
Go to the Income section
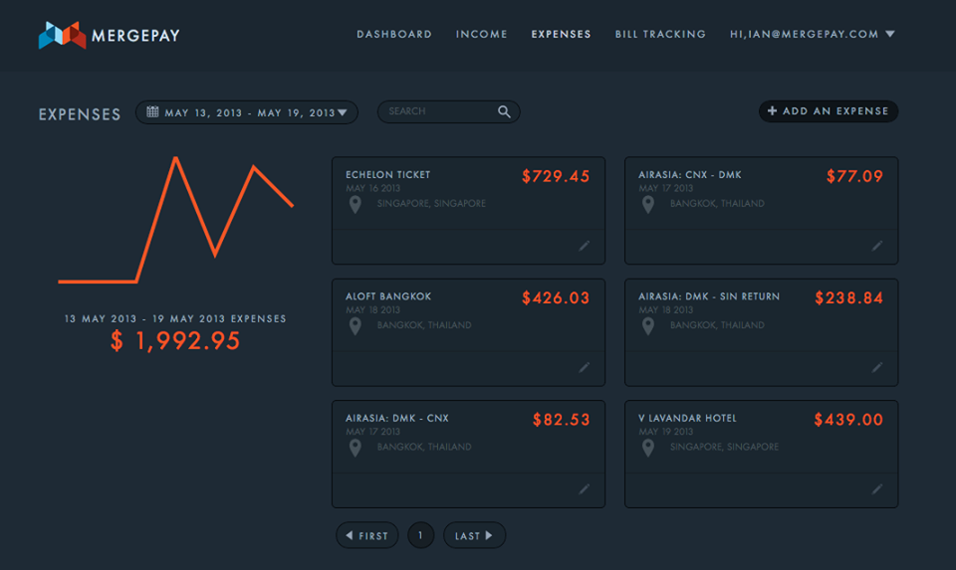click(x=482, y=34)
